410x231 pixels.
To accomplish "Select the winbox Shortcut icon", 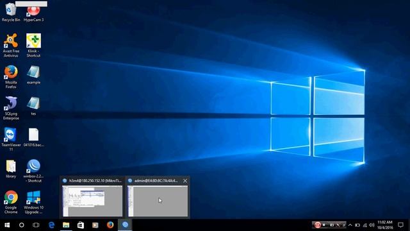I will pos(33,171).
